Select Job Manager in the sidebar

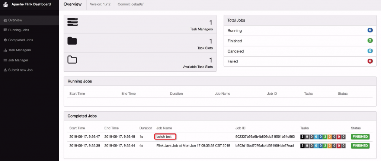pos(29,60)
